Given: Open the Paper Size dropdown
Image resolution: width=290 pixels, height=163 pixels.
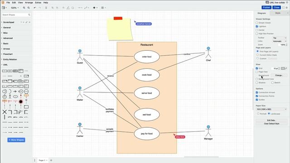Looking at the screenshot, I should (271, 109).
